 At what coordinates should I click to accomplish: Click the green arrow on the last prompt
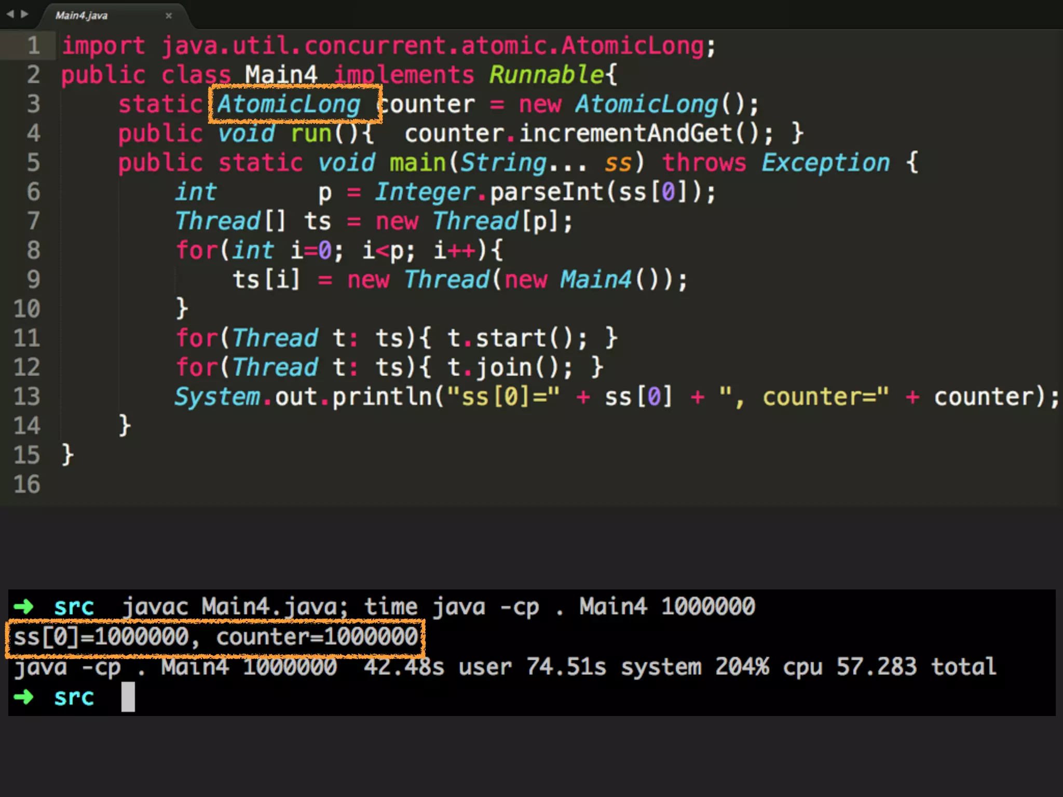click(x=23, y=697)
